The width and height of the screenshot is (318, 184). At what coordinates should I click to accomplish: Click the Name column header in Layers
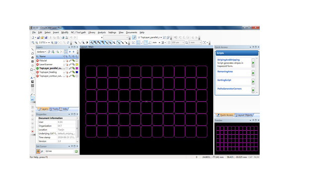pyautogui.click(x=51, y=56)
